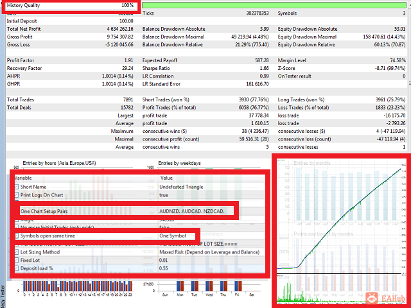Open the Print Logs true value dropdown
Screen dimensions: 411x308
tap(164, 195)
